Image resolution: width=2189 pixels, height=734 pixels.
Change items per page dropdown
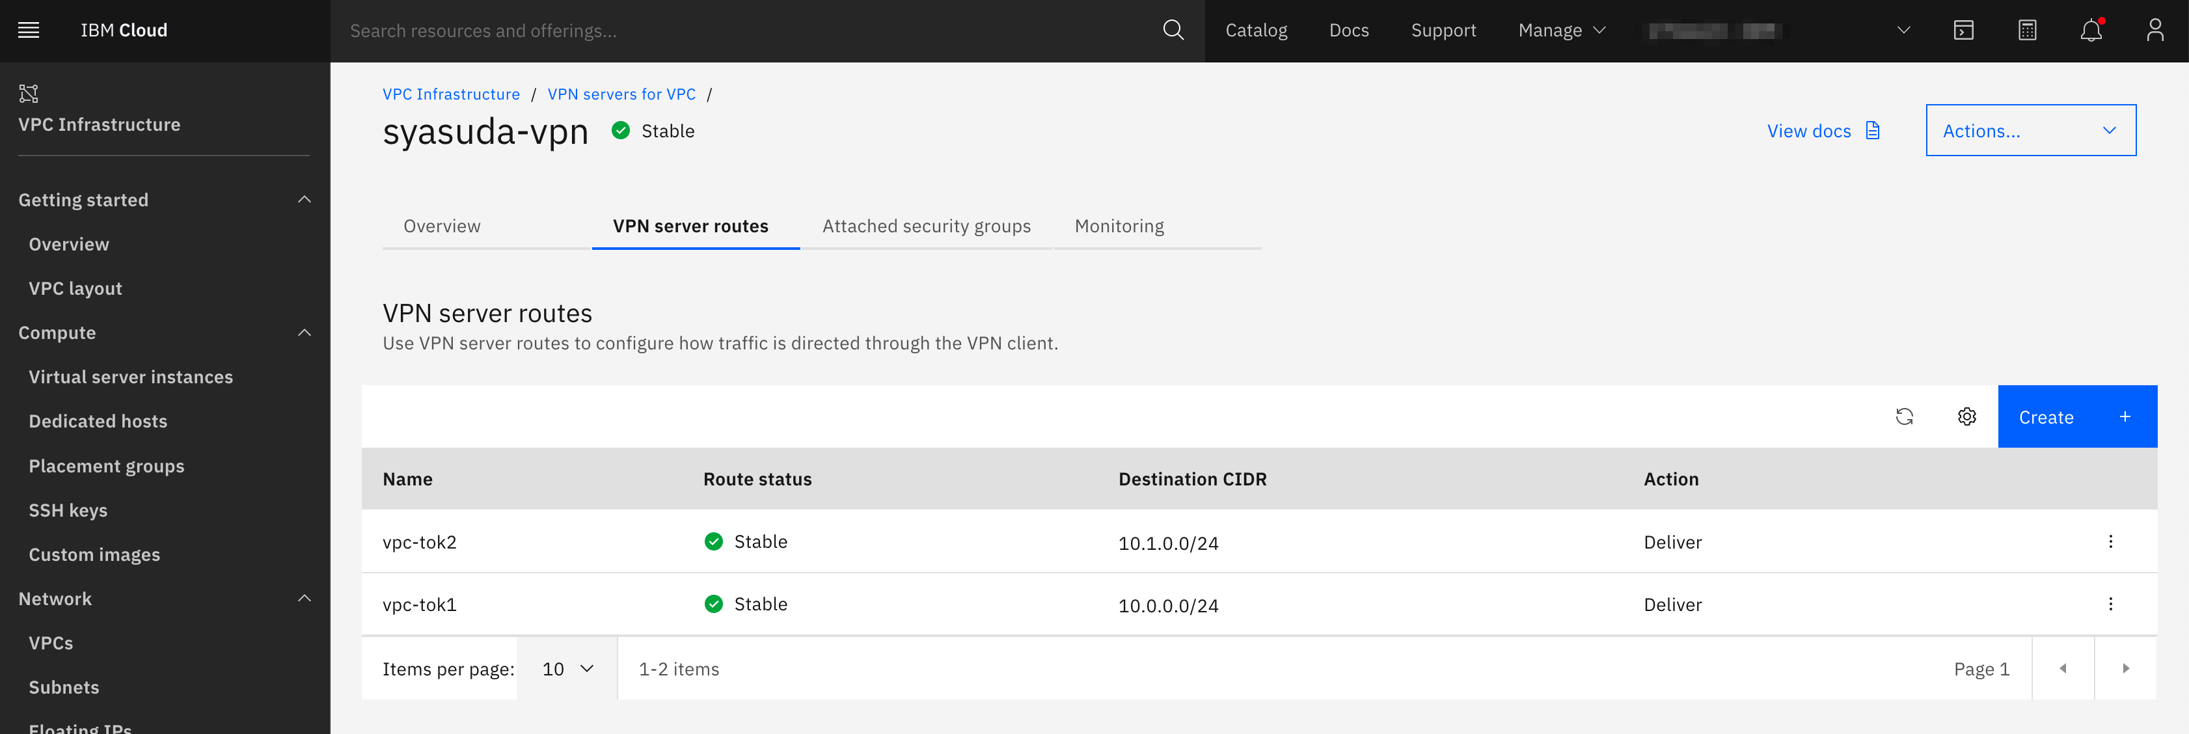(x=567, y=668)
